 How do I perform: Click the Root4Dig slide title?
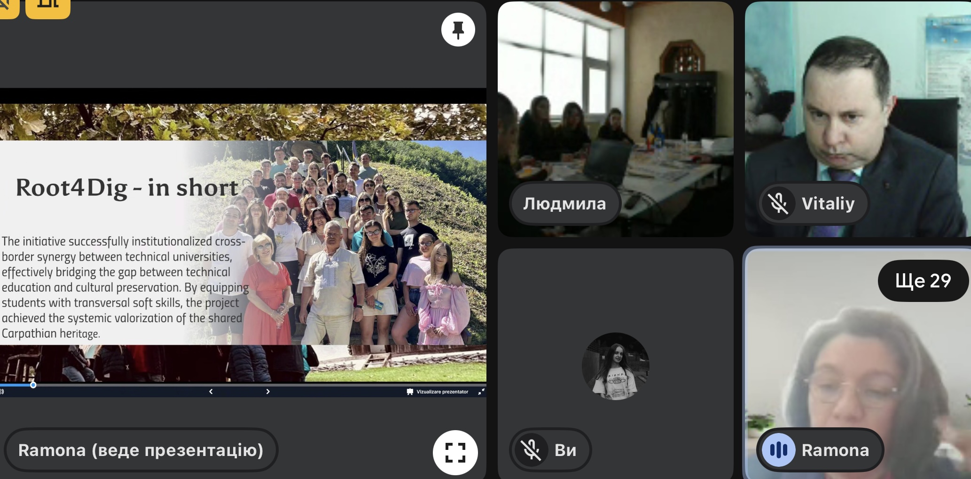point(127,188)
